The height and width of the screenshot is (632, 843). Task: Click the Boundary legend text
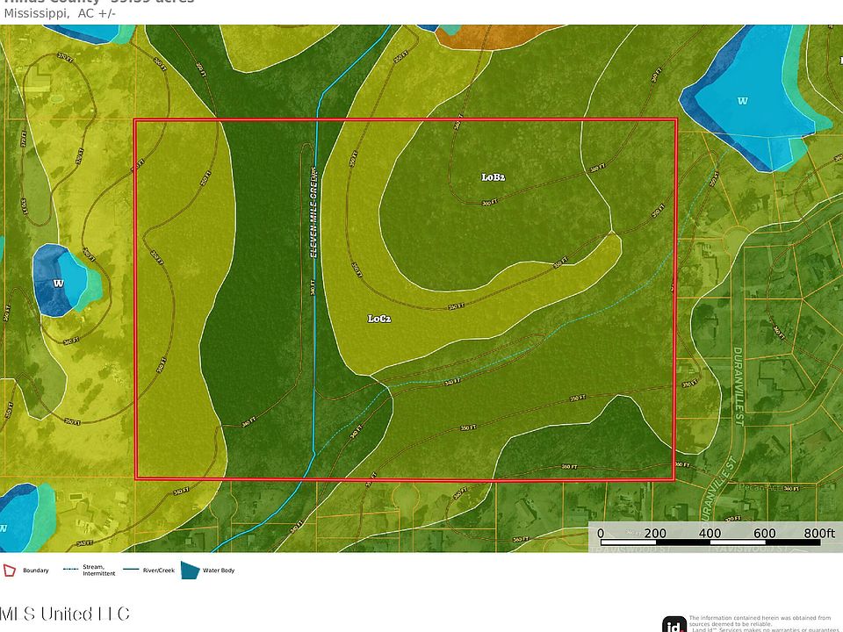point(36,571)
